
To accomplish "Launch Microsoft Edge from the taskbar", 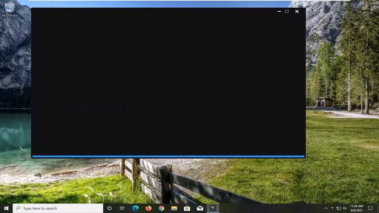I will pyautogui.click(x=136, y=208).
